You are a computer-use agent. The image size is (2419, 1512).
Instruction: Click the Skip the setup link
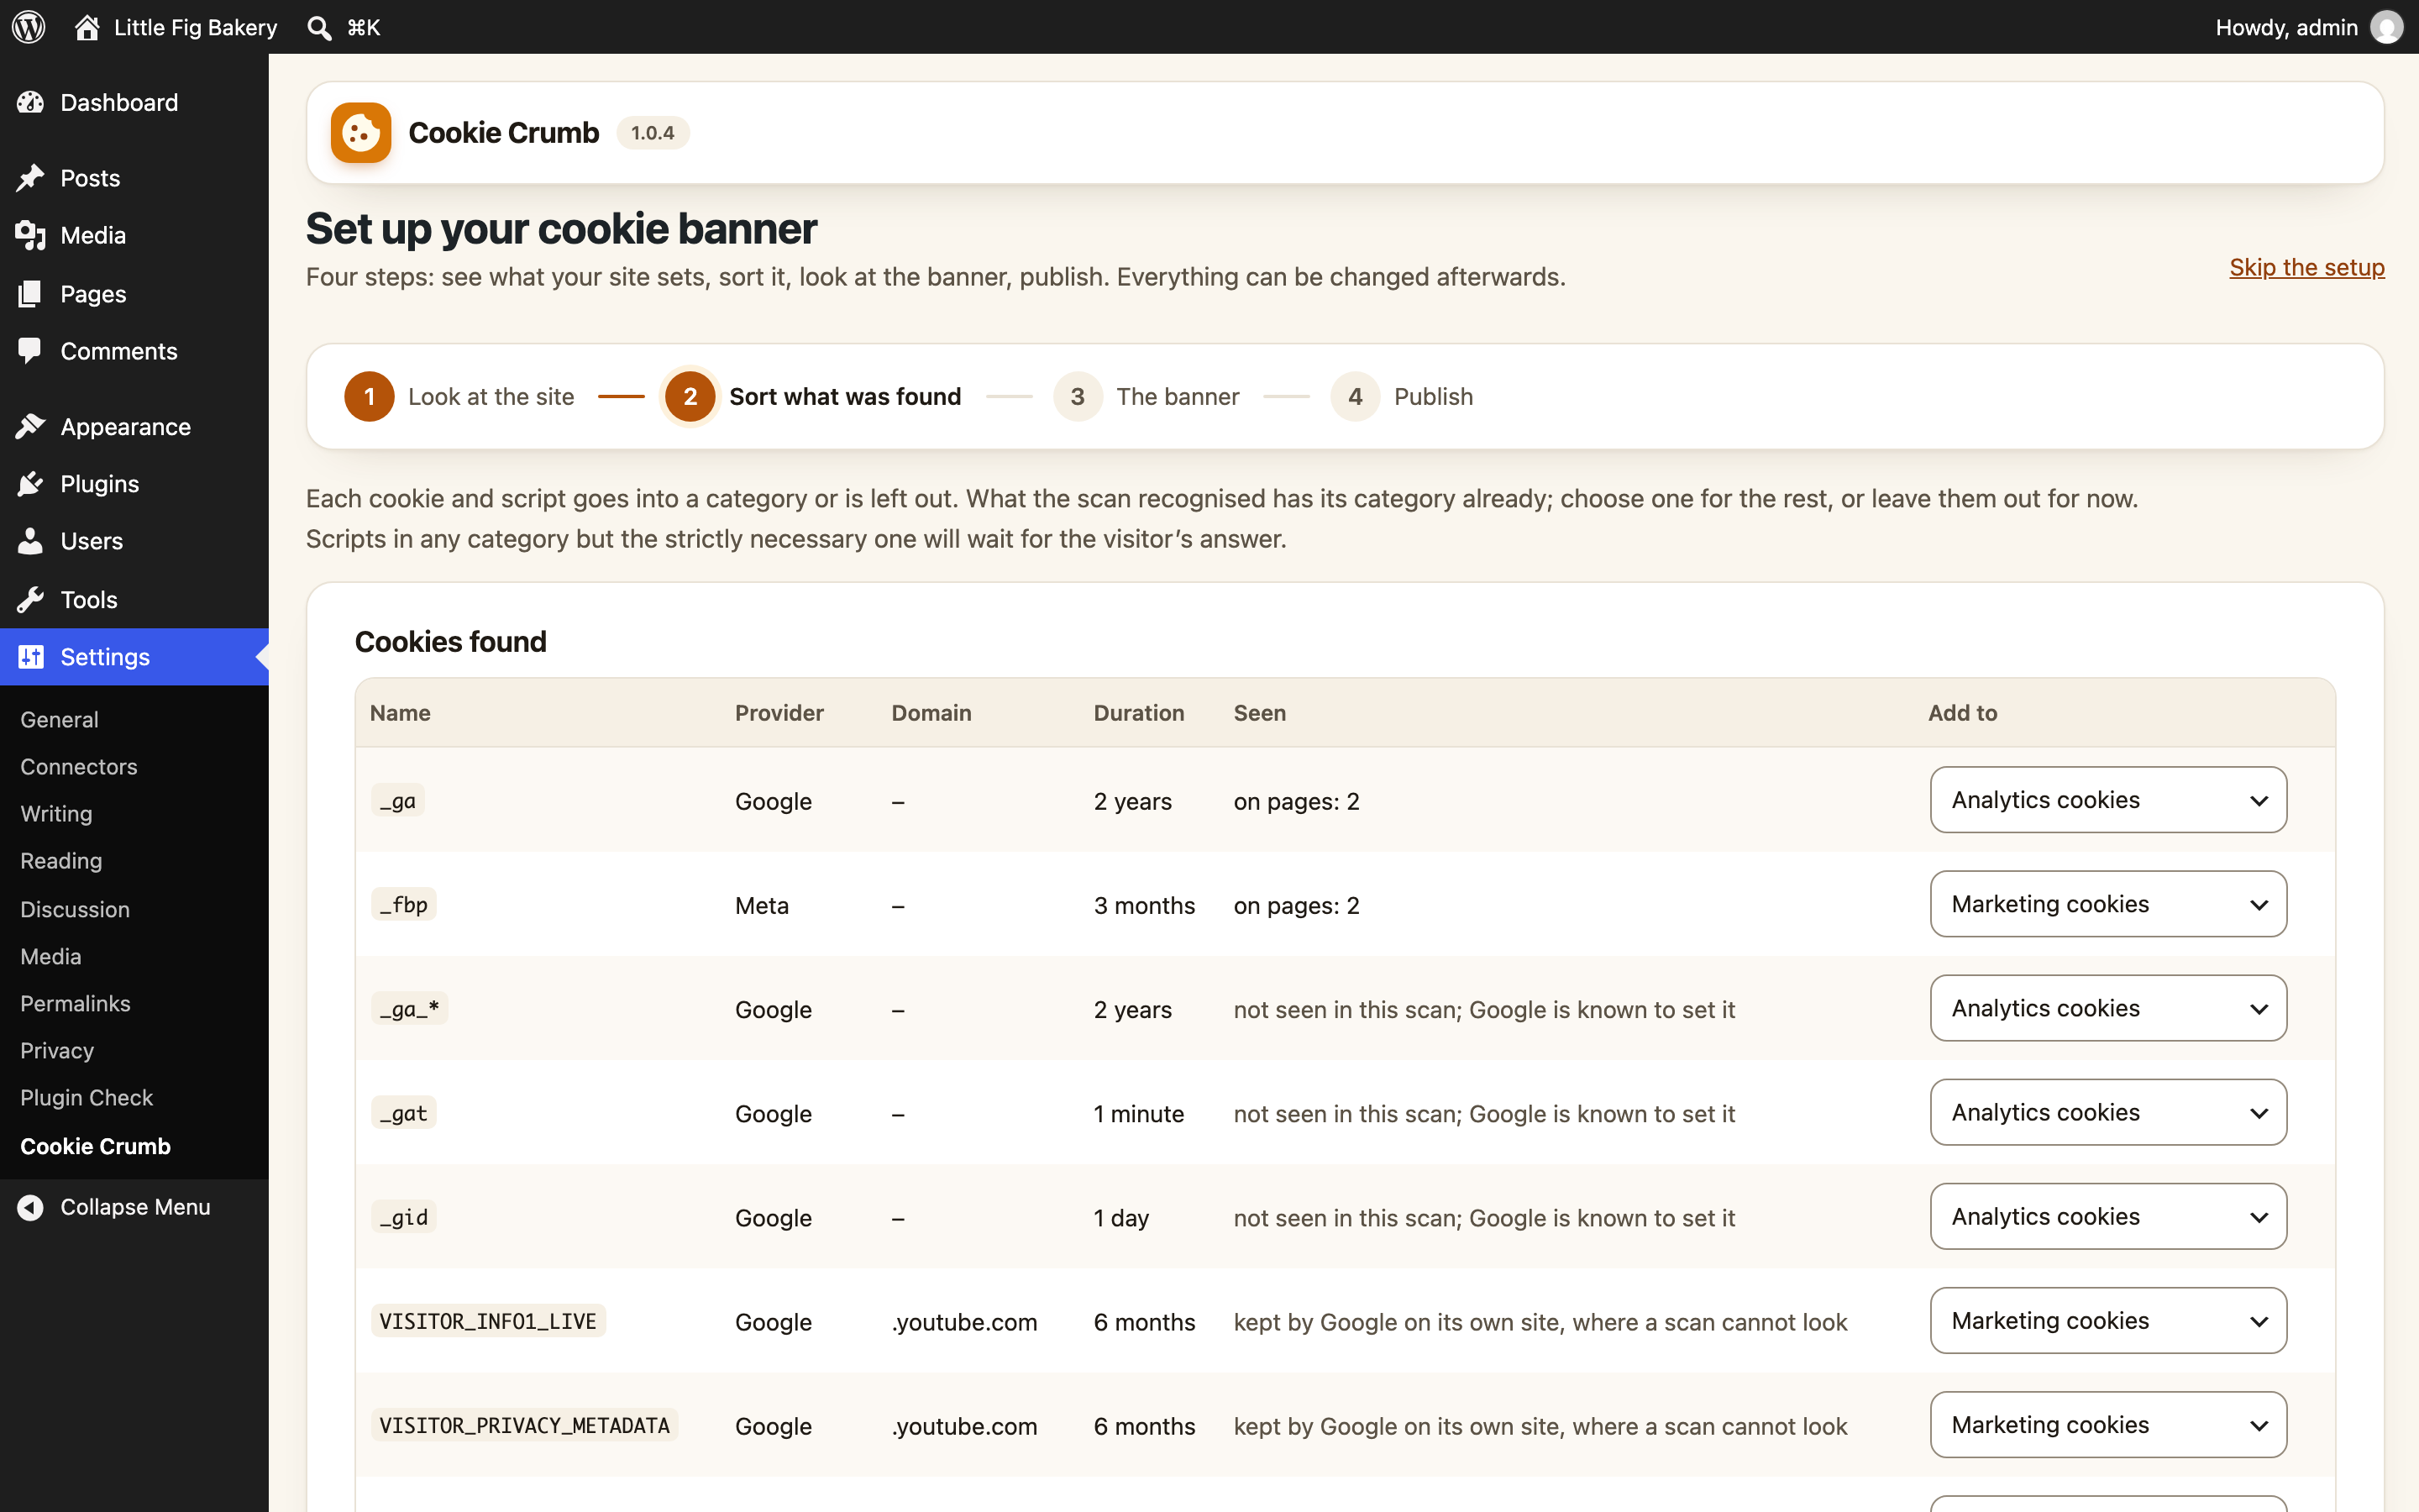(x=2307, y=268)
